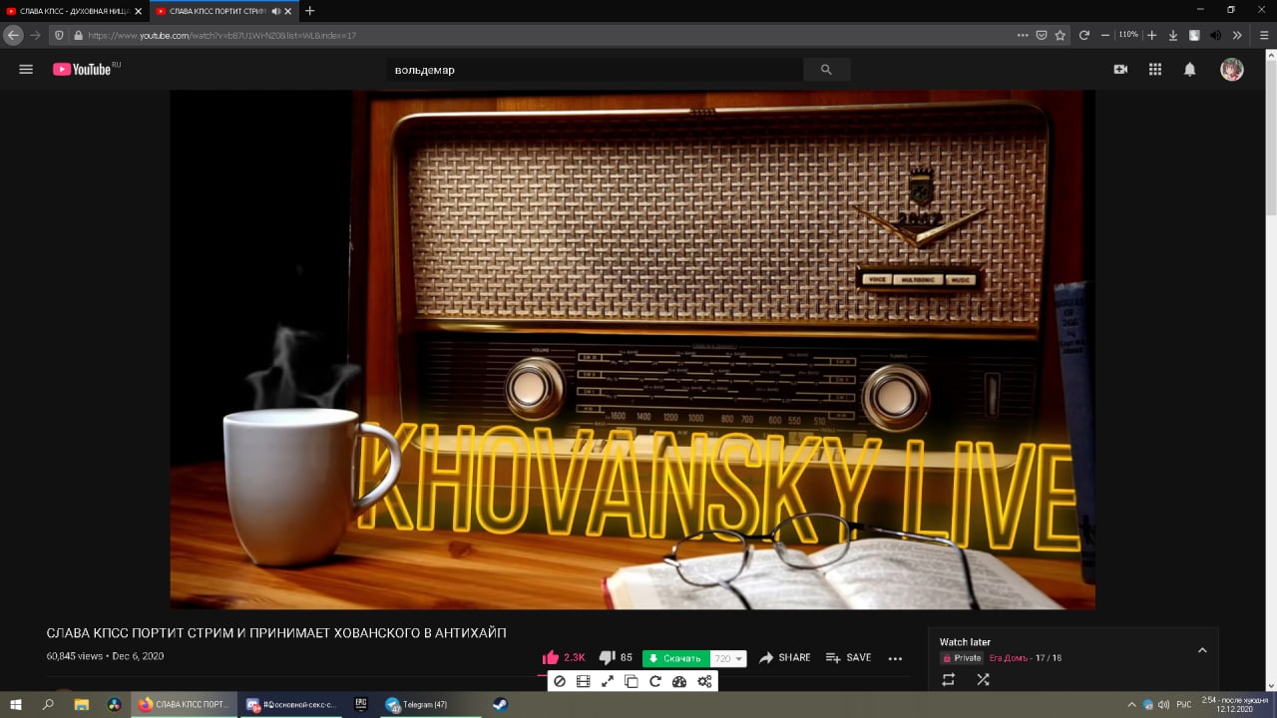The image size is (1277, 718).
Task: Click the speaker extension toolbar icon
Action: point(1215,35)
